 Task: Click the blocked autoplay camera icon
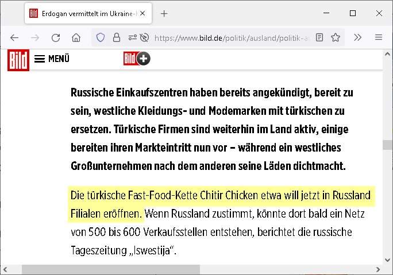[144, 37]
